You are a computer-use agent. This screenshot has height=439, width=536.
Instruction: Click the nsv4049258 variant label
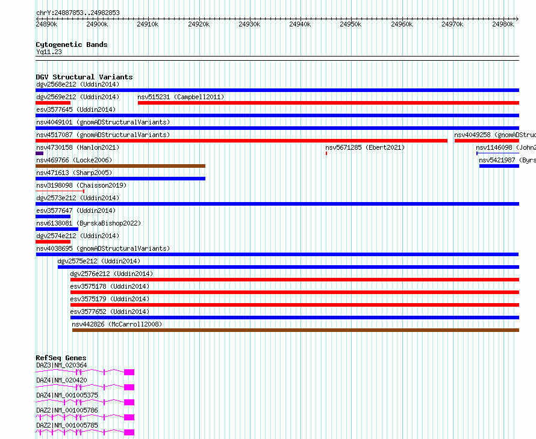[495, 135]
